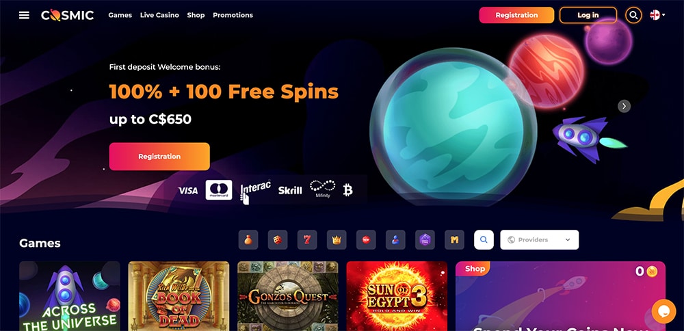Click the banner Registration button

click(x=159, y=157)
